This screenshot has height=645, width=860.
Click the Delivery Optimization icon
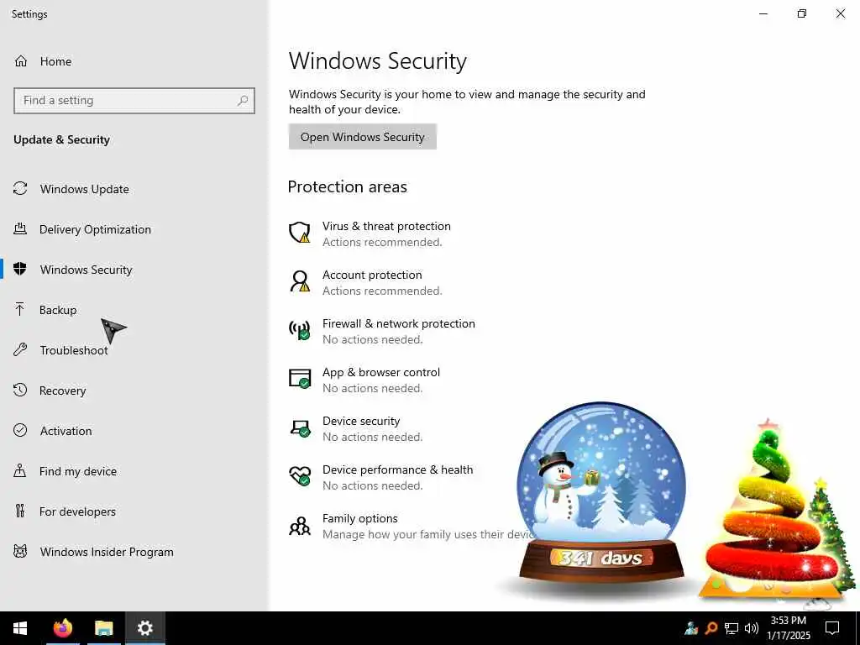[x=20, y=229]
